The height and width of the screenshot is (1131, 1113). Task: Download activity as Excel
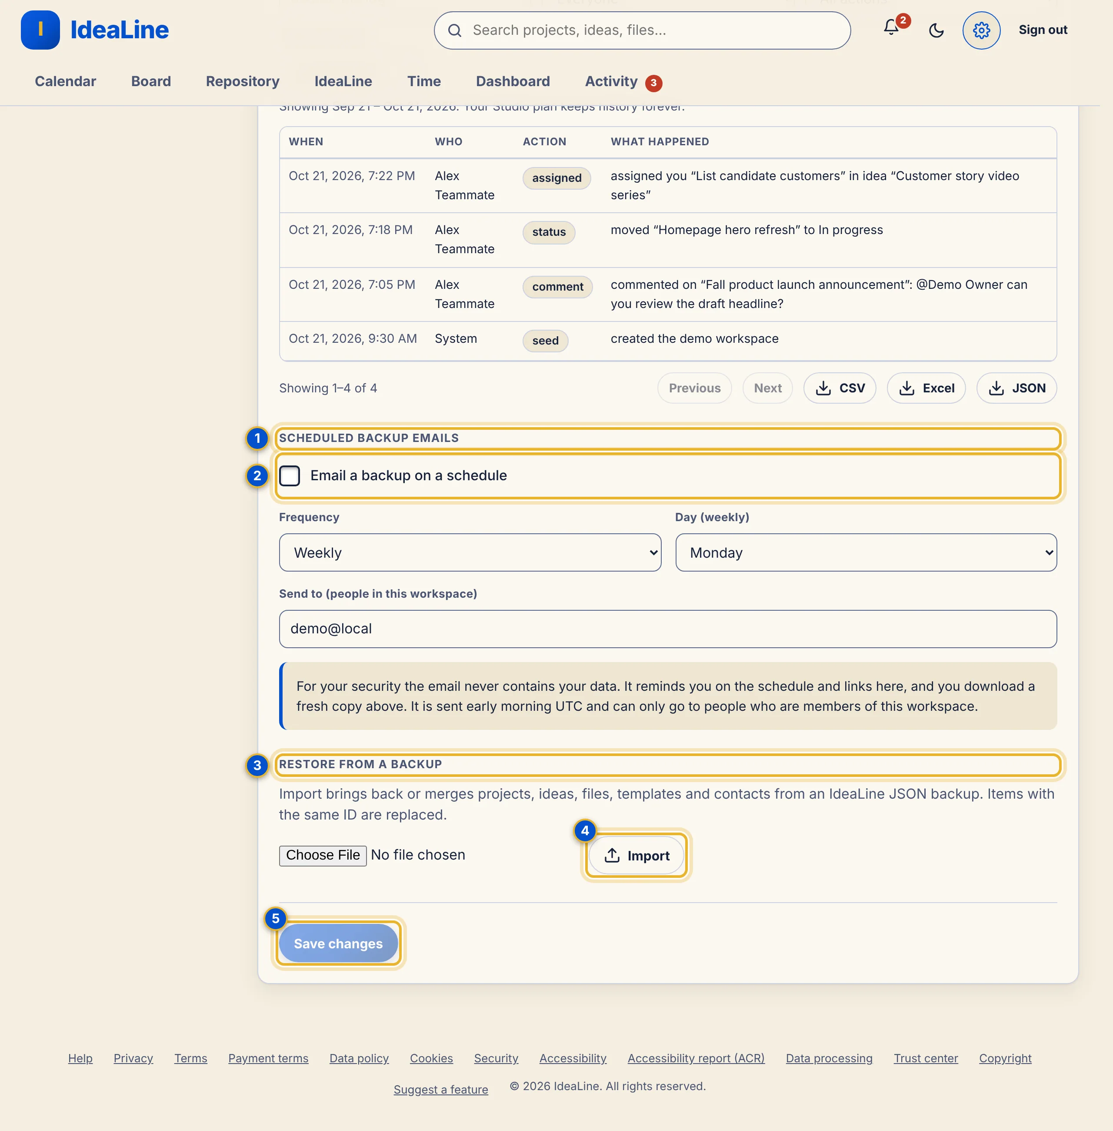coord(926,388)
